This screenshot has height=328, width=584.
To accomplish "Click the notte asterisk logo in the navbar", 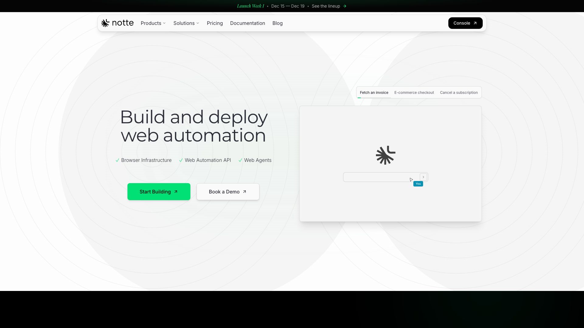I will click(105, 23).
